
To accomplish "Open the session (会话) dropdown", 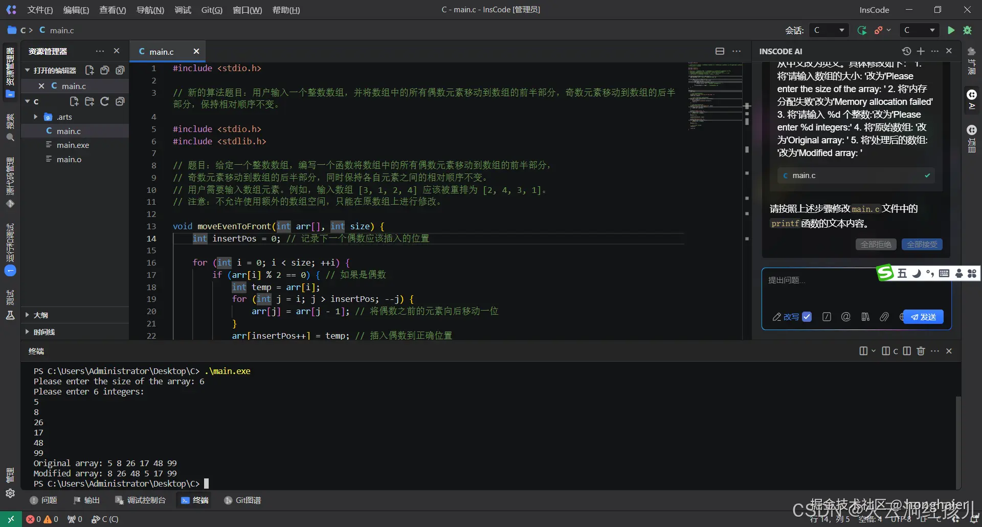I will click(829, 30).
